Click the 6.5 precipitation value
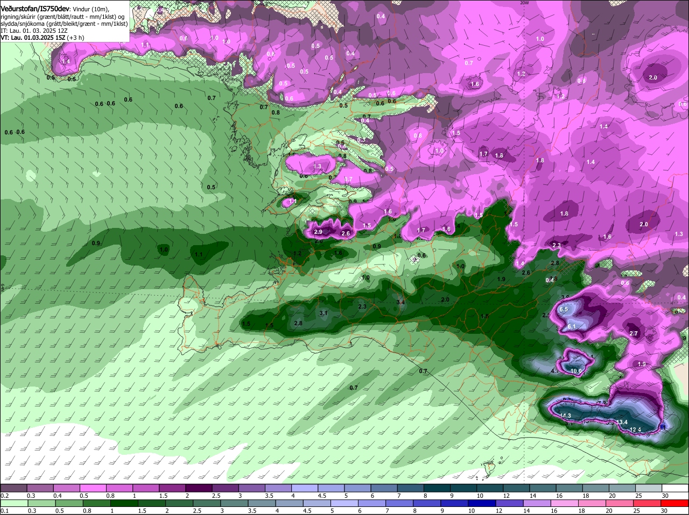 click(x=564, y=310)
